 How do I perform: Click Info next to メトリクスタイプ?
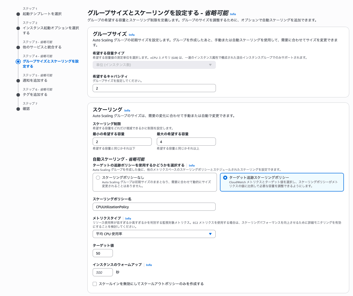pos(128,218)
